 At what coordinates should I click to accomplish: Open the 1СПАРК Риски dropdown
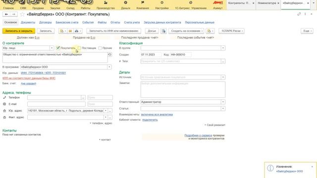[231, 31]
